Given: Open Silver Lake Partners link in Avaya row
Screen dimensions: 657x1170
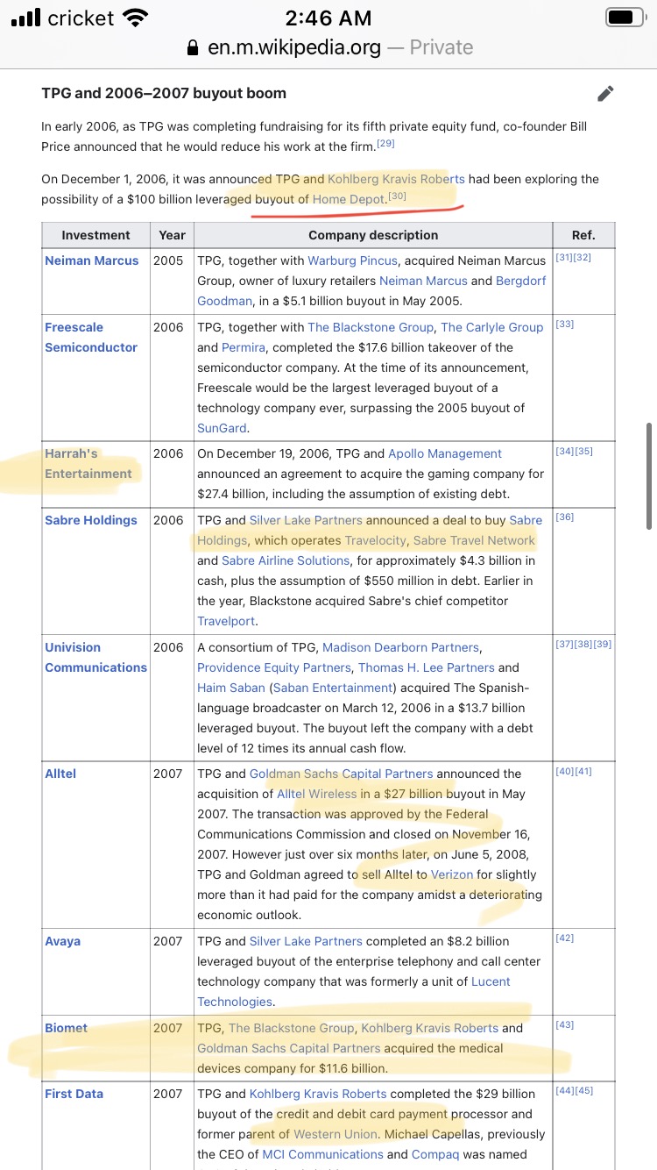Looking at the screenshot, I should pyautogui.click(x=306, y=941).
